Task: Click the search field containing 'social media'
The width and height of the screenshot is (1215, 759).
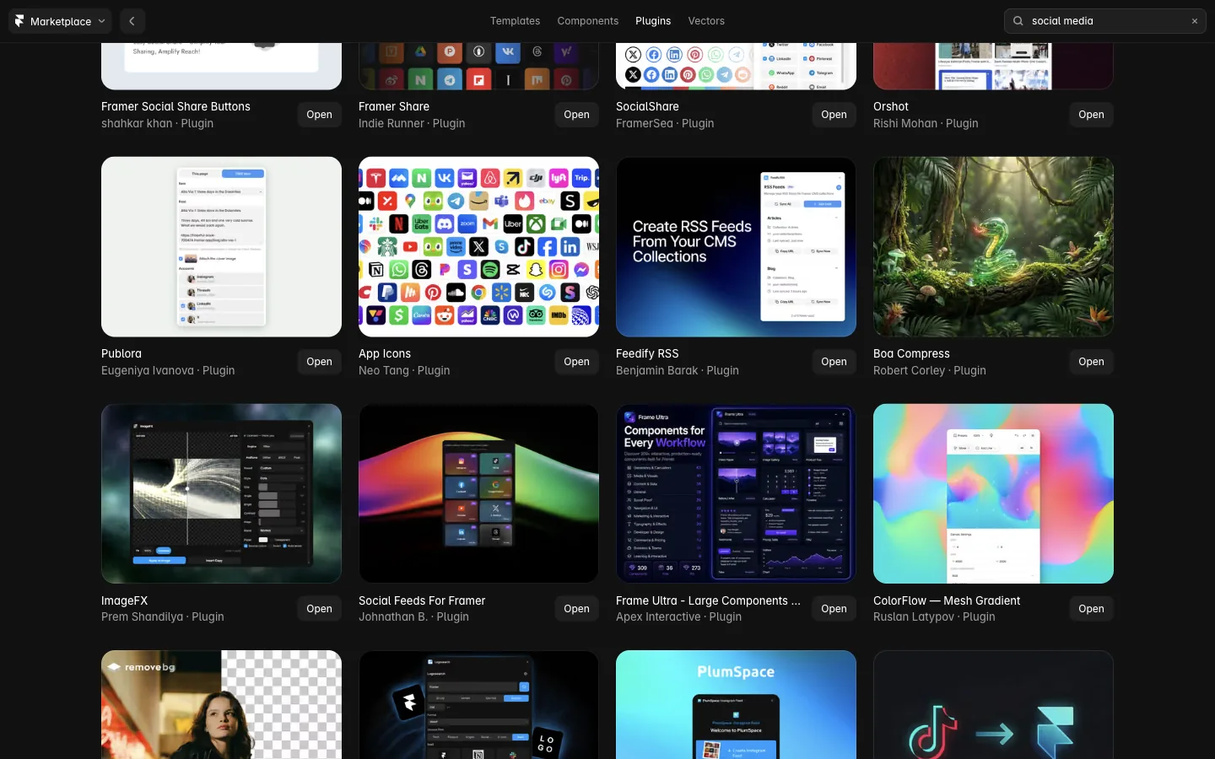Action: 1104,21
